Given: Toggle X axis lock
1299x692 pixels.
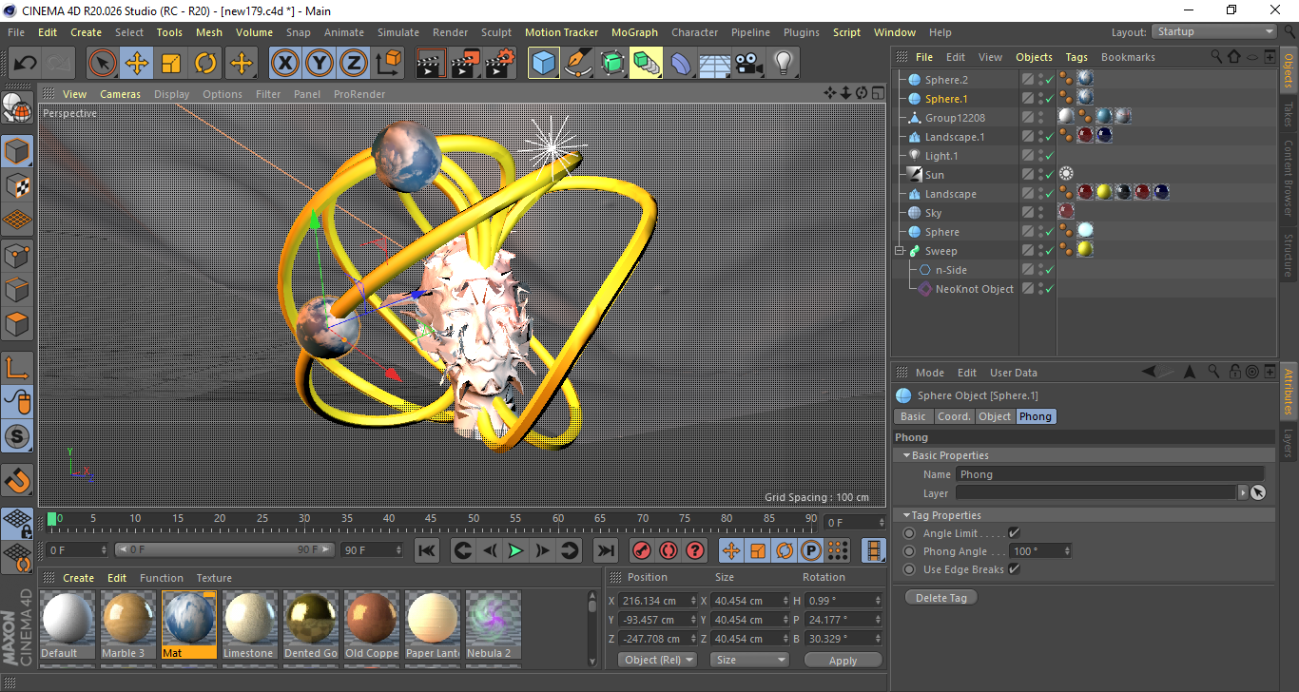Looking at the screenshot, I should point(284,64).
